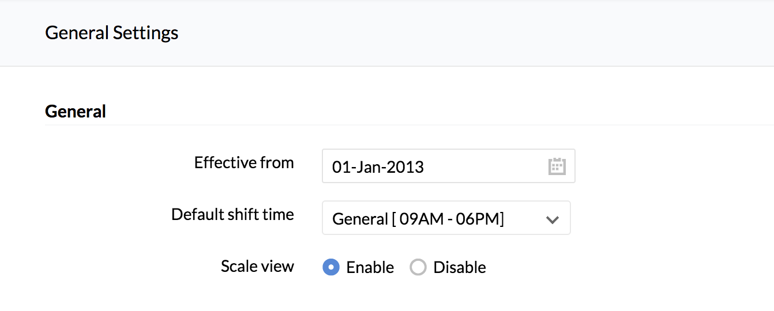This screenshot has width=774, height=311.
Task: Open the General [09AM - 06PM] combo box
Action: point(446,218)
